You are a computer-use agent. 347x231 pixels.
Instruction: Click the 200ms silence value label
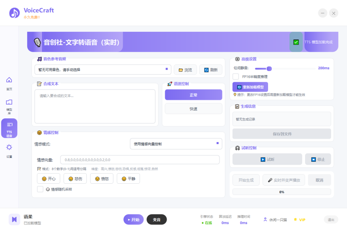pyautogui.click(x=324, y=68)
